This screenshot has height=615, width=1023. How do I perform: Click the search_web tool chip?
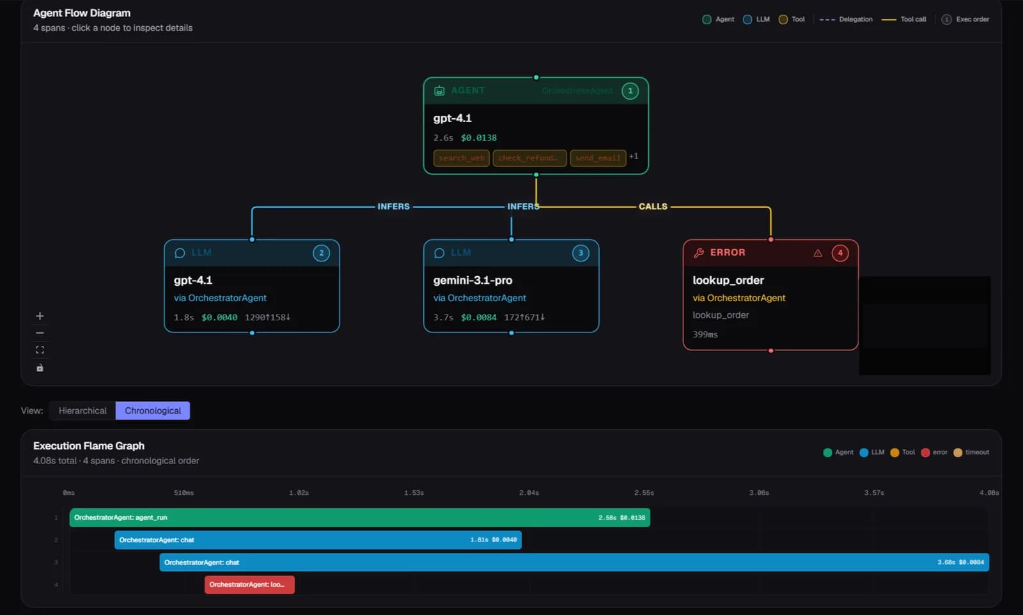pos(462,158)
